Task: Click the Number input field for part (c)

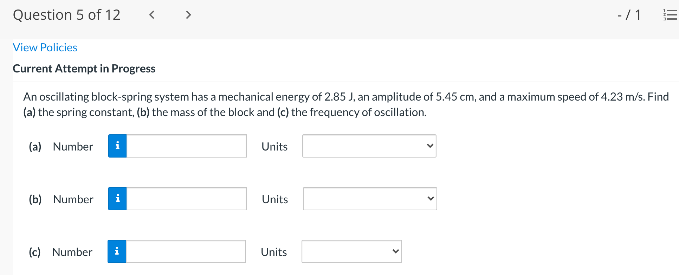Action: pos(186,251)
